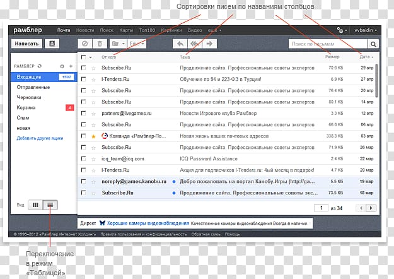Image resolution: width=394 pixels, height=279 pixels.
Task: Click the page number input field
Action: [321, 208]
